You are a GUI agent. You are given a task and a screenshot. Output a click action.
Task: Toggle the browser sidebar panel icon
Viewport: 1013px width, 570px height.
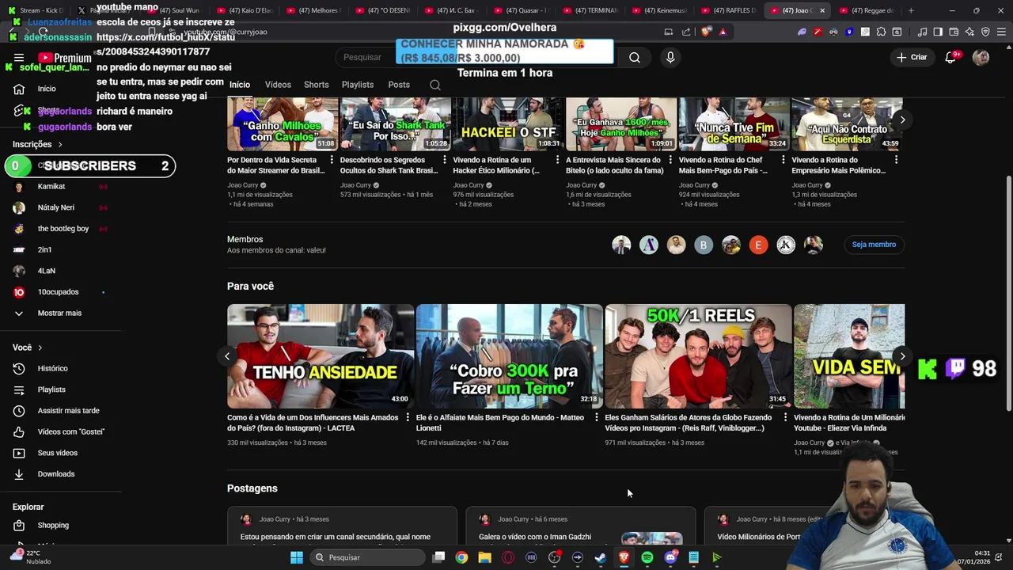click(x=938, y=32)
